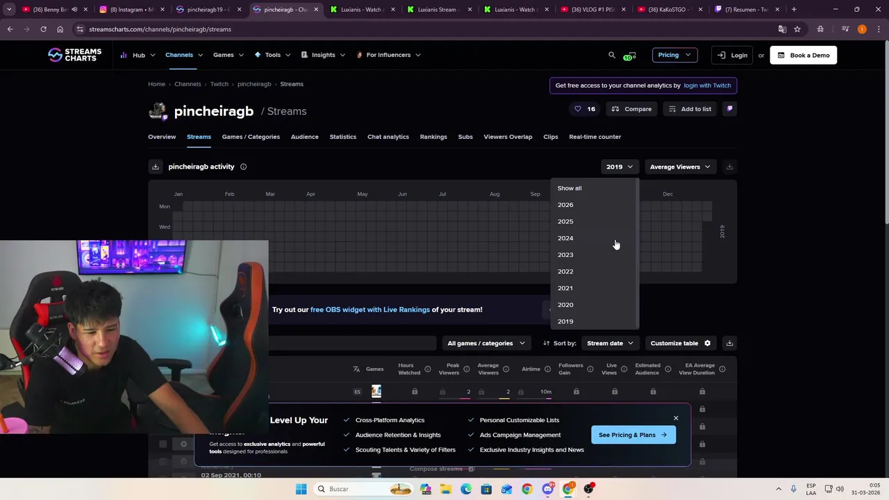
Task: Open the Stream date sort dropdown
Action: pos(610,343)
